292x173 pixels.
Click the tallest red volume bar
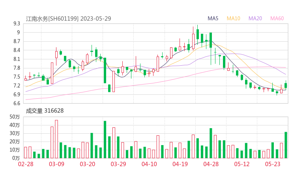click(x=56, y=139)
